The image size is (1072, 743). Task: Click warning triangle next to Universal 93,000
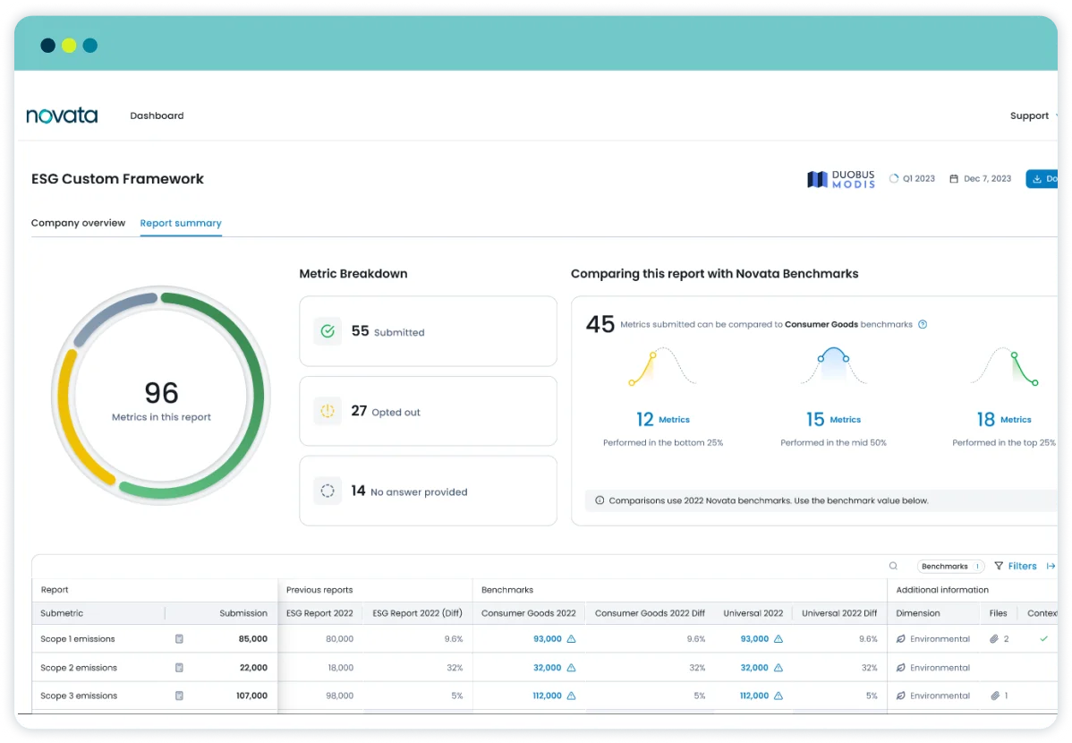778,639
